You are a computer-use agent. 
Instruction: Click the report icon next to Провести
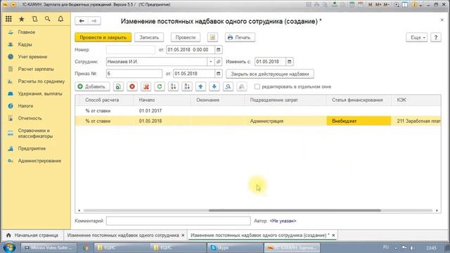click(x=212, y=37)
